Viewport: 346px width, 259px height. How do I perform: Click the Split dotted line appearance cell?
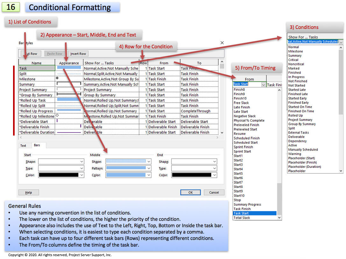pyautogui.click(x=69, y=73)
